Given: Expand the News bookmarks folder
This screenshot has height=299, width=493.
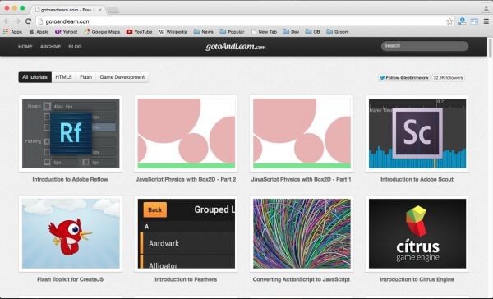Looking at the screenshot, I should (204, 32).
